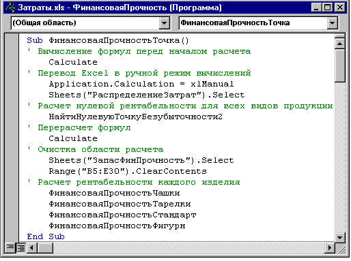Click the 'ФинансоваяПрочностьТарелки' call
351x261 pixels.
(x=120, y=204)
